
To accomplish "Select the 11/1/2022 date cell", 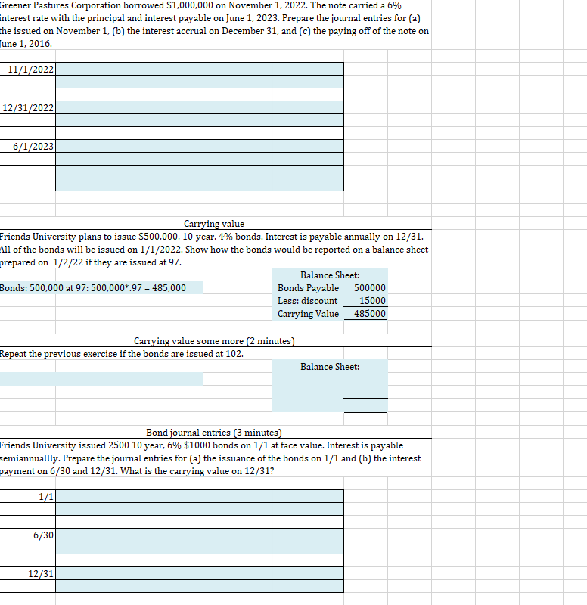I will pyautogui.click(x=27, y=69).
